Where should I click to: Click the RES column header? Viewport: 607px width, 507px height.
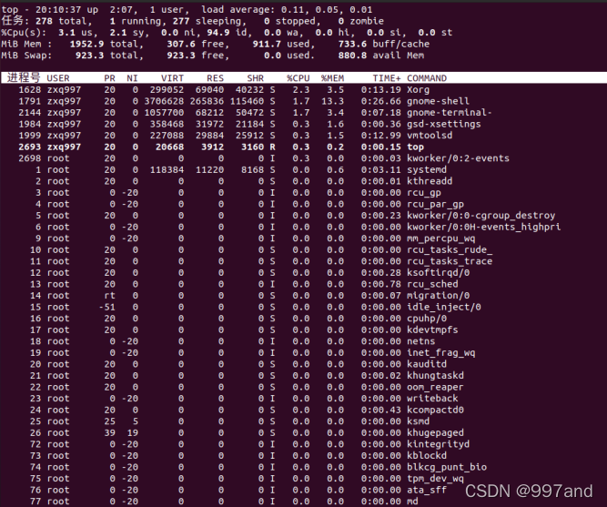point(216,78)
